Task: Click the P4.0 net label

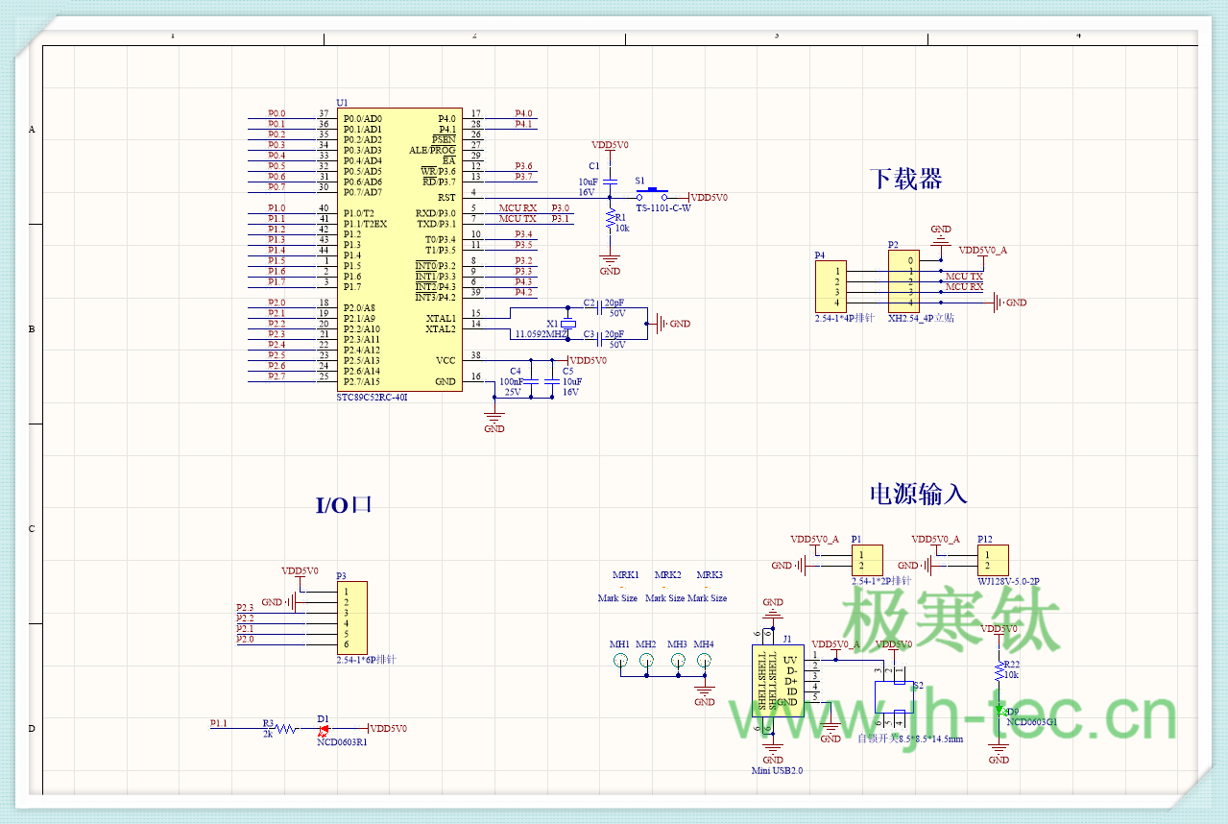Action: click(523, 113)
